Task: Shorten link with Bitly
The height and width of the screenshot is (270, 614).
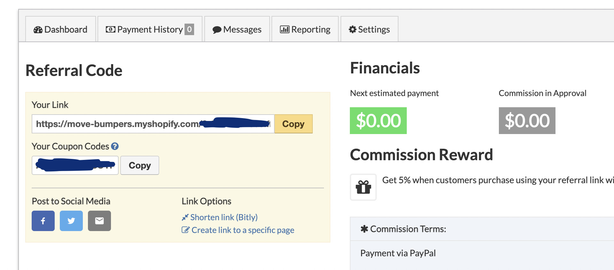Action: 224,217
